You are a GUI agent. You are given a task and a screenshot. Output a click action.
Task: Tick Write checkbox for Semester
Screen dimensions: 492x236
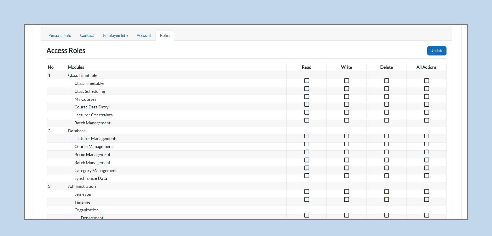coord(346,192)
